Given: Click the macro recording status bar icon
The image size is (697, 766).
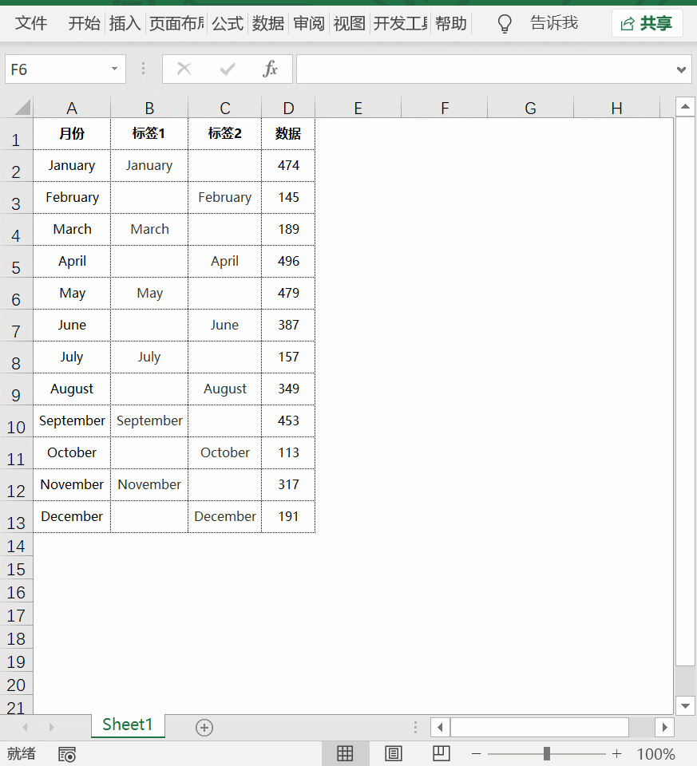Looking at the screenshot, I should (67, 754).
